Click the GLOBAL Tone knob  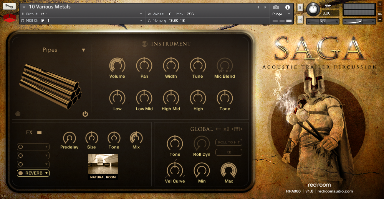(x=175, y=144)
